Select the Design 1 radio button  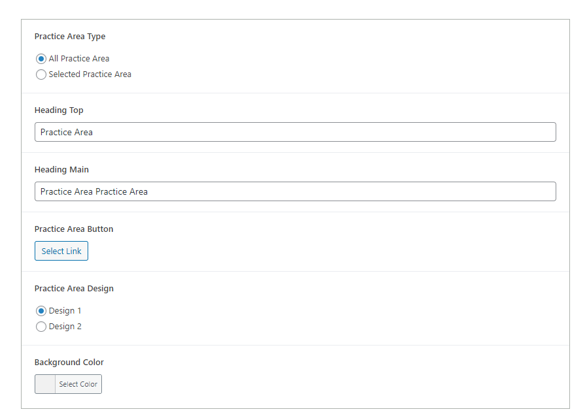(41, 311)
